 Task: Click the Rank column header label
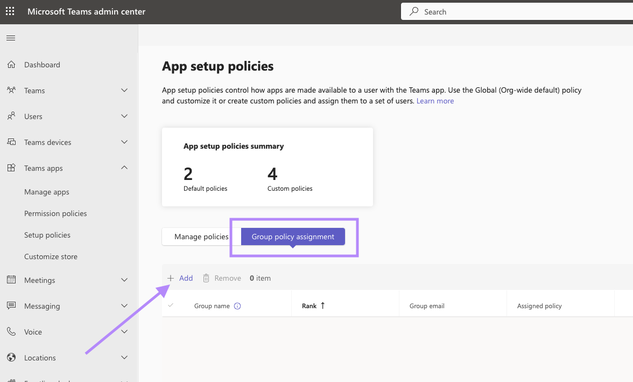coord(309,306)
